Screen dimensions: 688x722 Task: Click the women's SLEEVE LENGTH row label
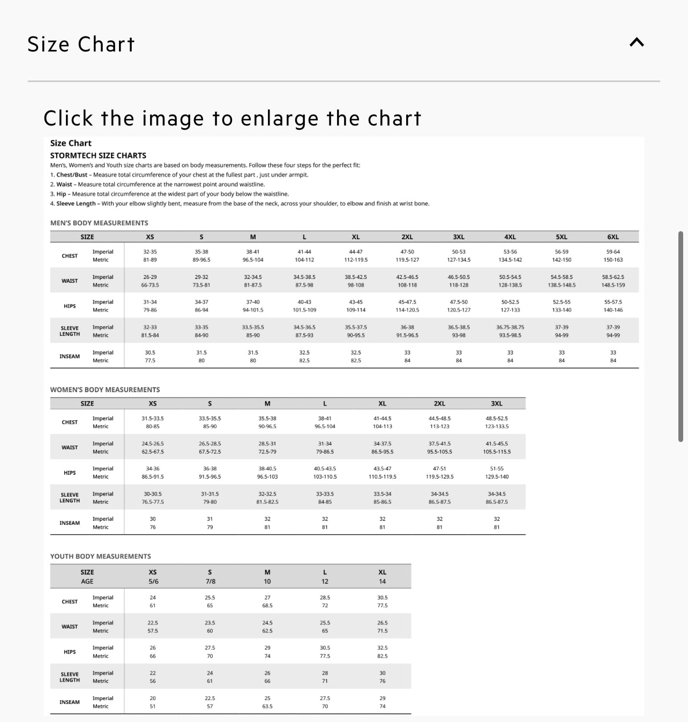[x=70, y=498]
